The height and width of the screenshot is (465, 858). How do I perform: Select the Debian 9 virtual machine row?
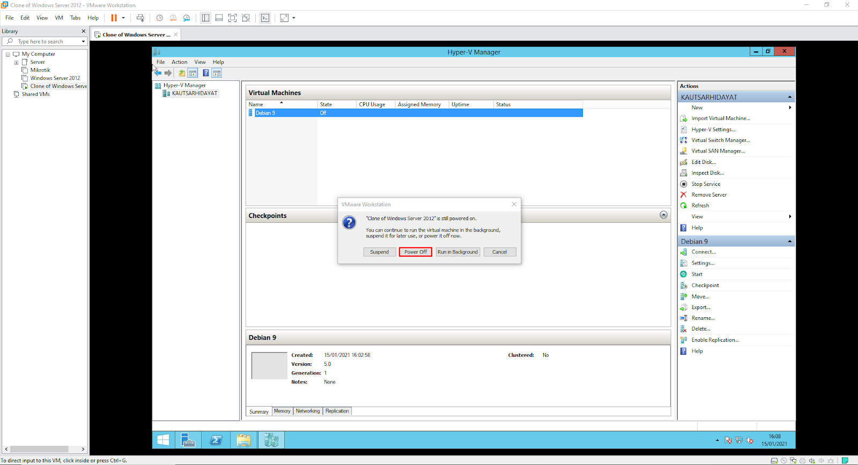click(x=415, y=113)
